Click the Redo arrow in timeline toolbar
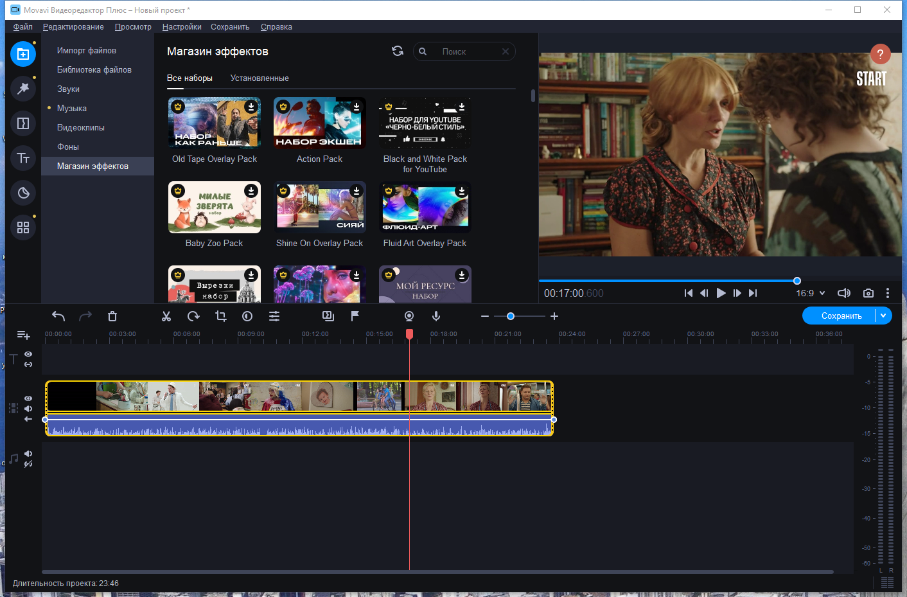This screenshot has height=597, width=907. (85, 316)
